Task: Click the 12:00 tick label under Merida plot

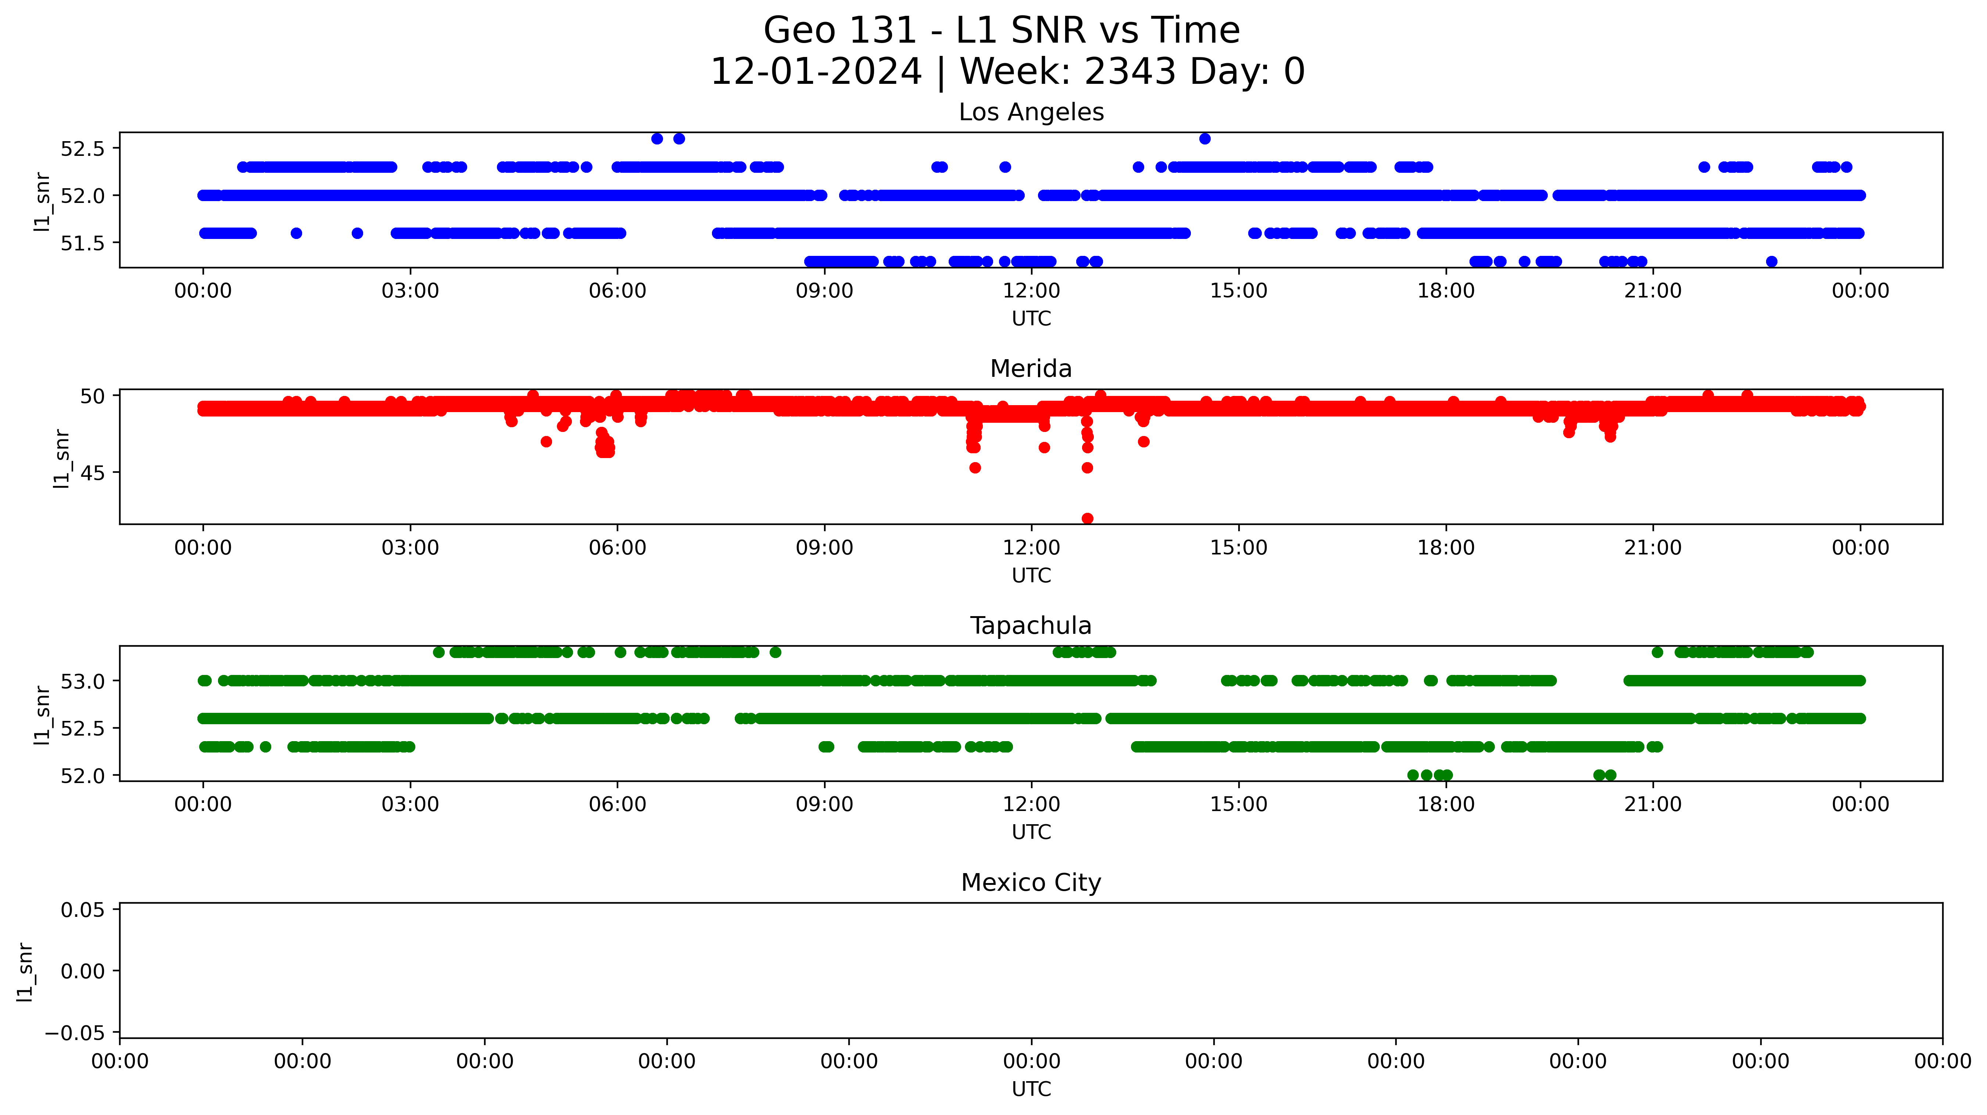Action: (1031, 548)
